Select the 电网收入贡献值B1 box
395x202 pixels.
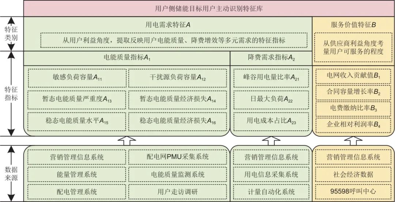pos(353,76)
